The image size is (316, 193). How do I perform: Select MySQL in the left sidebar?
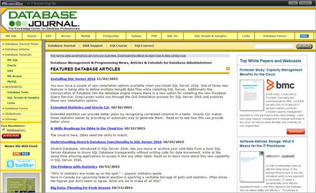click(12, 82)
